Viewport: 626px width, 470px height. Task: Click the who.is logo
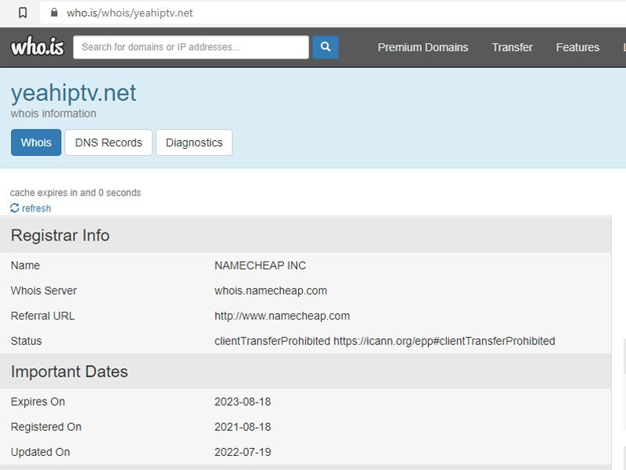tap(38, 46)
